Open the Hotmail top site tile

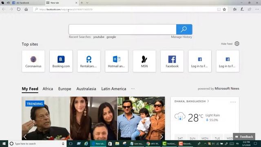click(x=117, y=61)
